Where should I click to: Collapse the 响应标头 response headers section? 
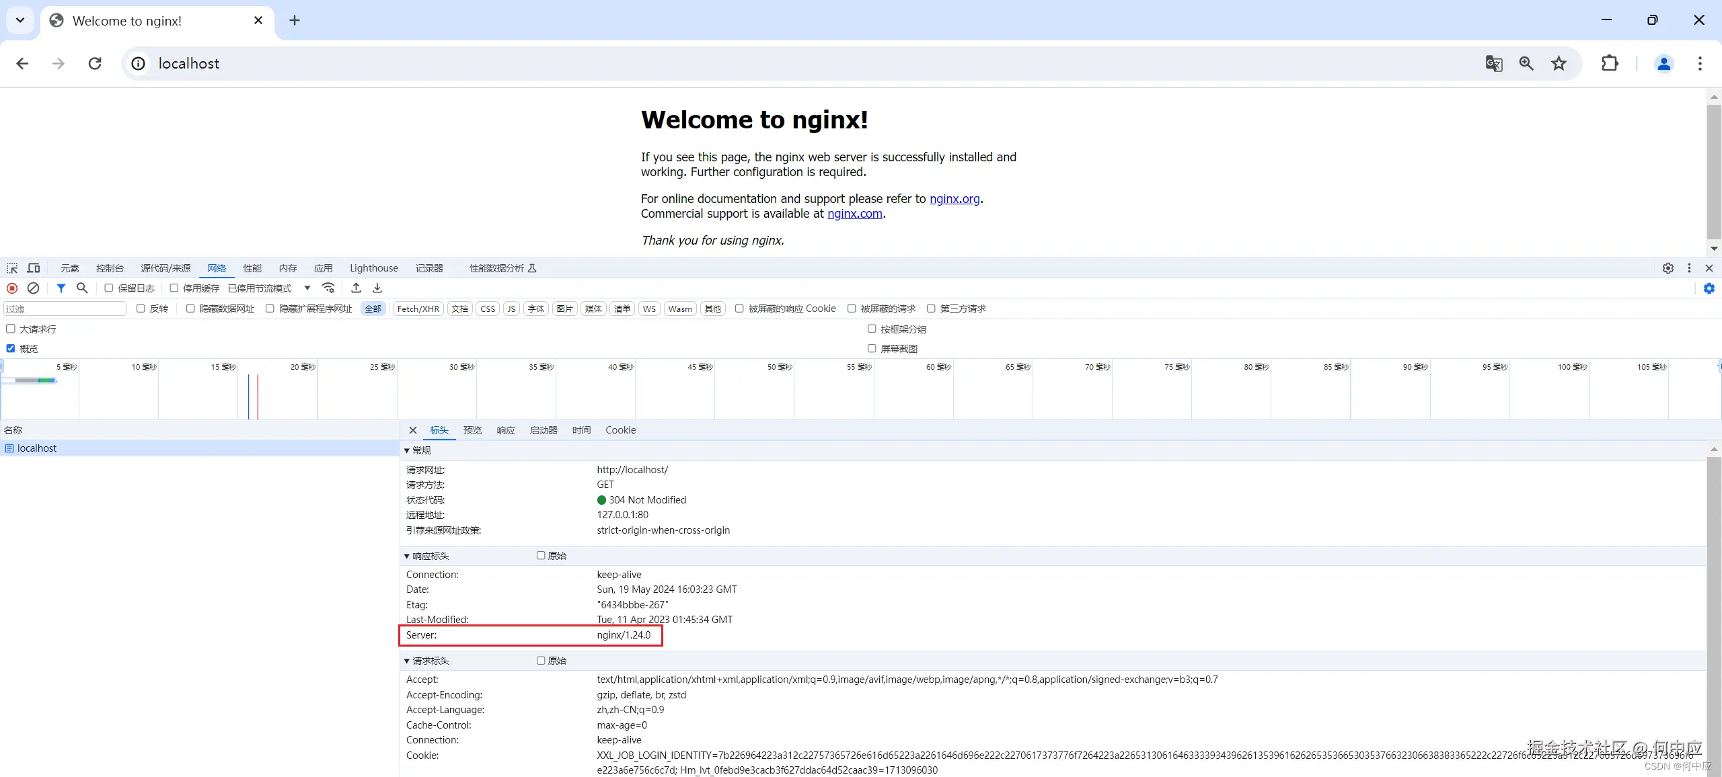pos(407,556)
